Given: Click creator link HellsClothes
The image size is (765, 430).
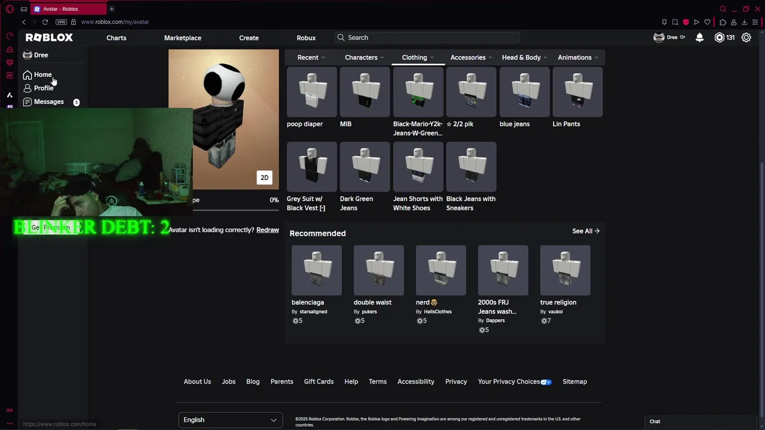Looking at the screenshot, I should click(x=437, y=312).
